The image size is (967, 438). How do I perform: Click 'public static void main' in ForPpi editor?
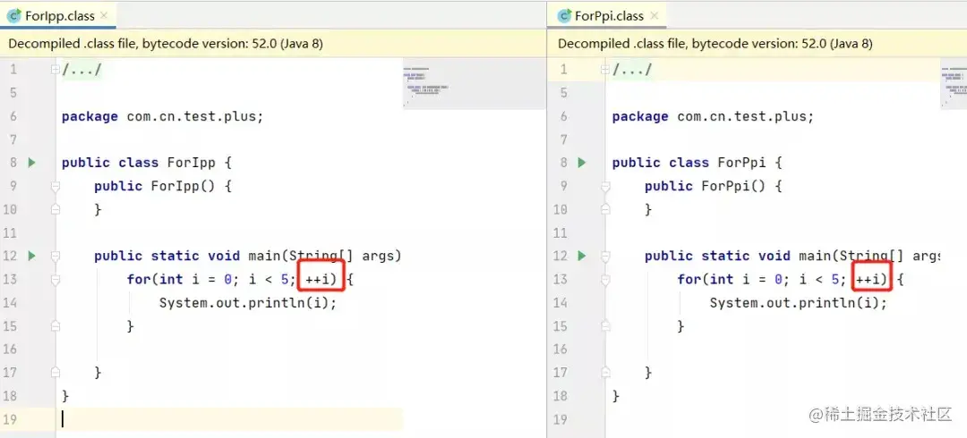point(737,256)
